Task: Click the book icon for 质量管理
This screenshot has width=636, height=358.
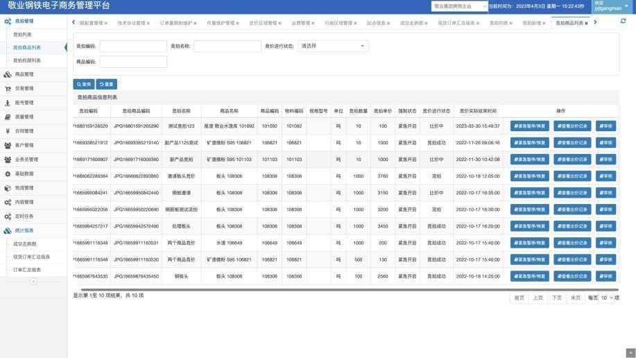Action: 8,117
